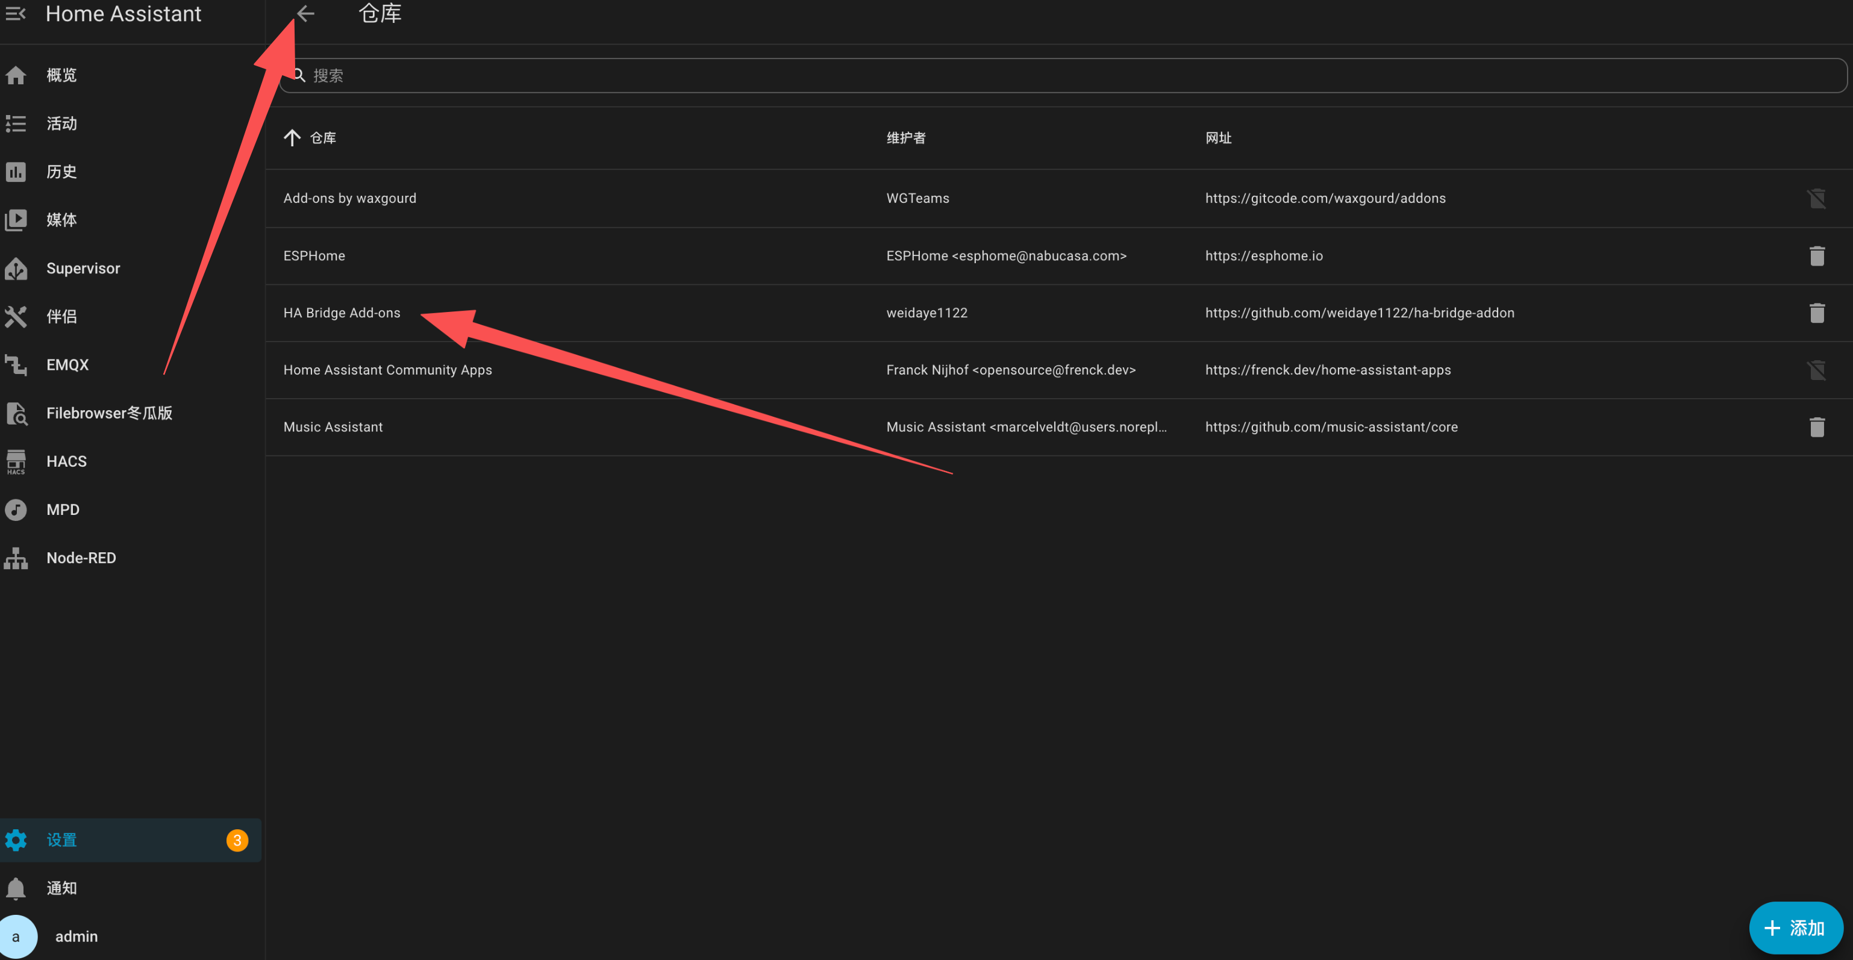Open 设置 from the sidebar
1853x960 pixels.
point(131,840)
